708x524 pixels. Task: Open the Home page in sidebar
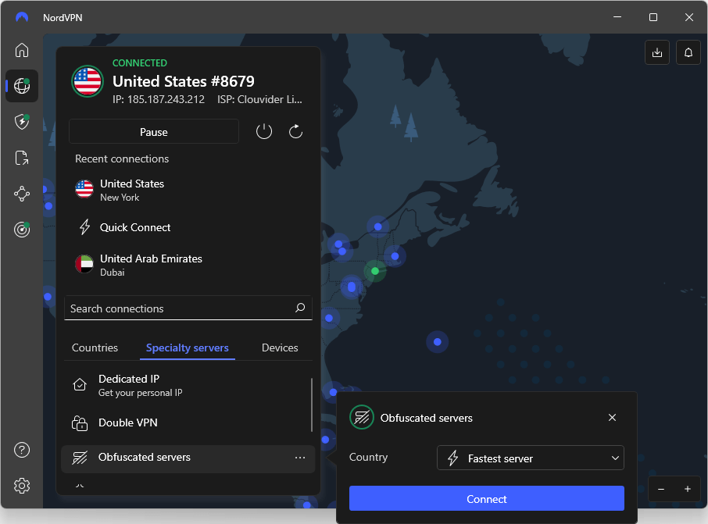point(22,50)
